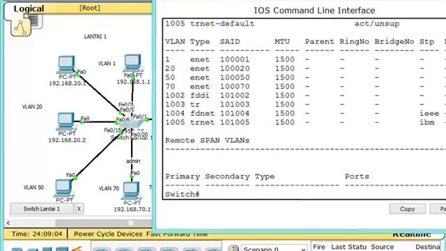Image resolution: width=446 pixels, height=251 pixels.
Task: Click the VLAN 20 enet 100020 row
Action: coord(305,68)
